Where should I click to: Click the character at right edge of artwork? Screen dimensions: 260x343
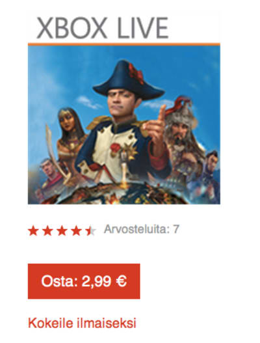207,176
